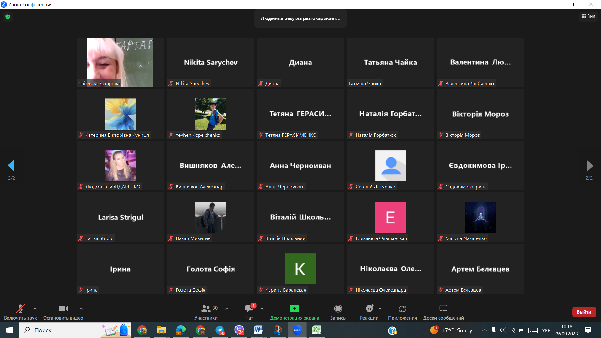601x338 pixels.
Task: Select Світлана Захарова video thumbnail
Action: (120, 62)
